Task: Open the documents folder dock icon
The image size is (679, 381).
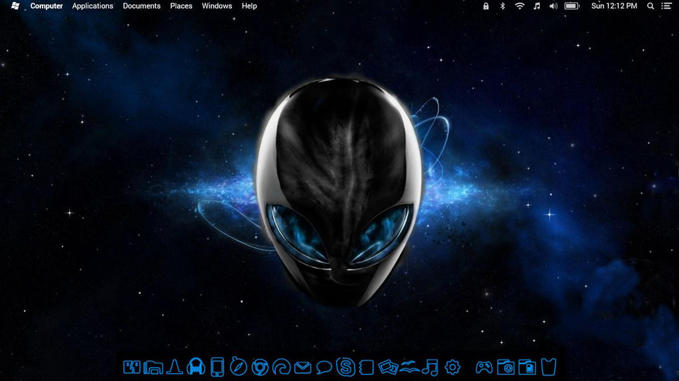Action: pos(527,367)
